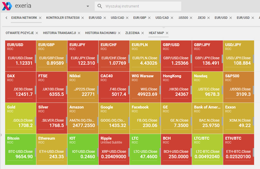The height and width of the screenshot is (169, 260).
Task: Select the CAC40 tile
Action: [x=114, y=87]
